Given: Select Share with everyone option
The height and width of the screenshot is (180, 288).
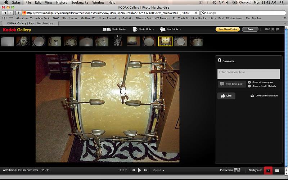Looking at the screenshot, I should tap(249, 82).
